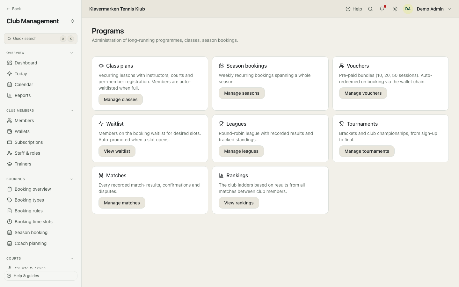Click the Season booking calendar icon

click(10, 232)
